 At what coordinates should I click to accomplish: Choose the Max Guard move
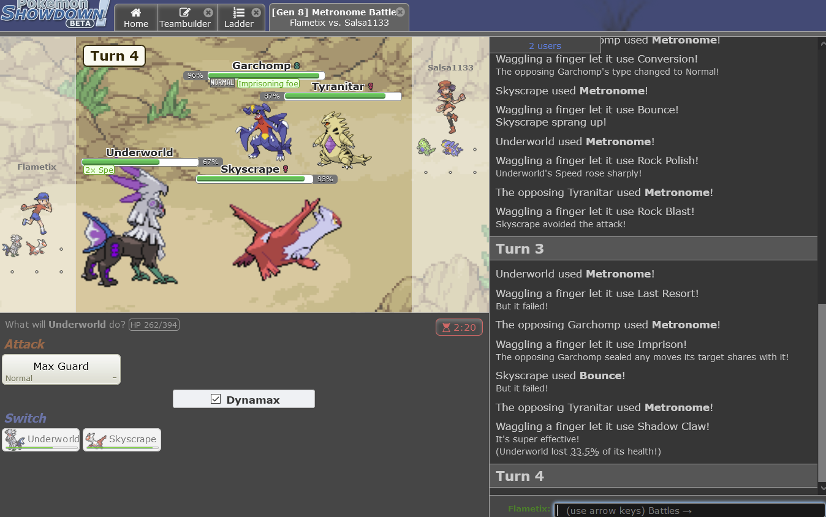(x=61, y=369)
